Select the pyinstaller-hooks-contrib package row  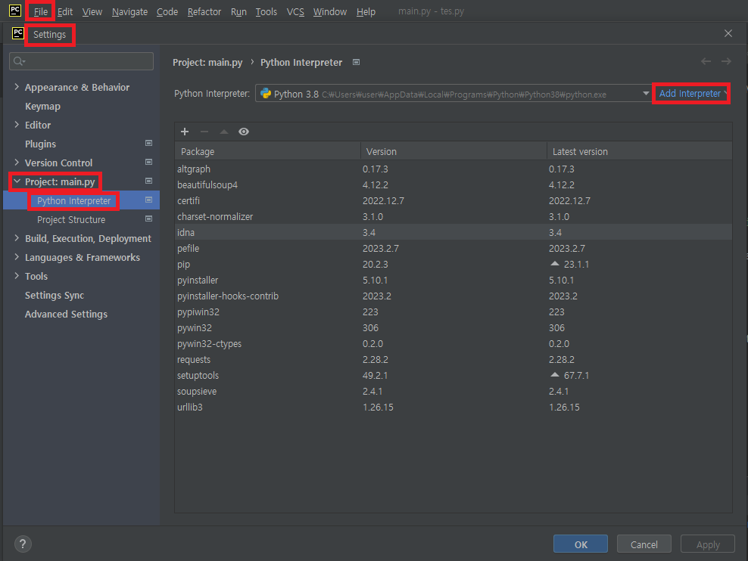(453, 296)
